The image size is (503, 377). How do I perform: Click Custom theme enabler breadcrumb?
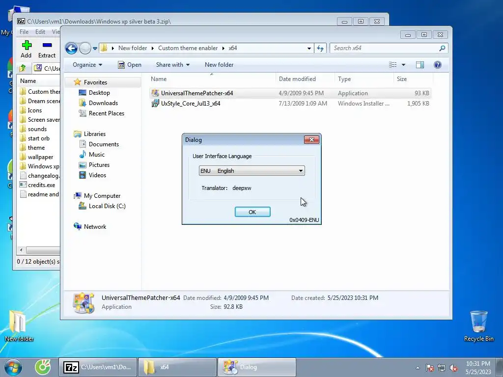(188, 48)
